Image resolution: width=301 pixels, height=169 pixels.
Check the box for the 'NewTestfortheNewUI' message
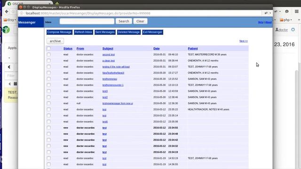(49, 73)
